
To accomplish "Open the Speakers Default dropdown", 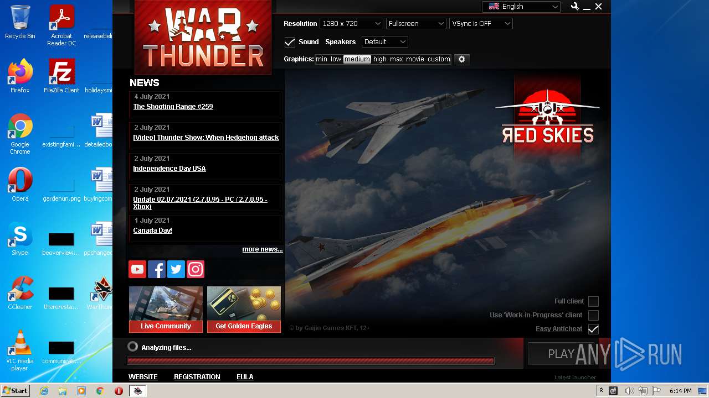I will click(x=385, y=42).
